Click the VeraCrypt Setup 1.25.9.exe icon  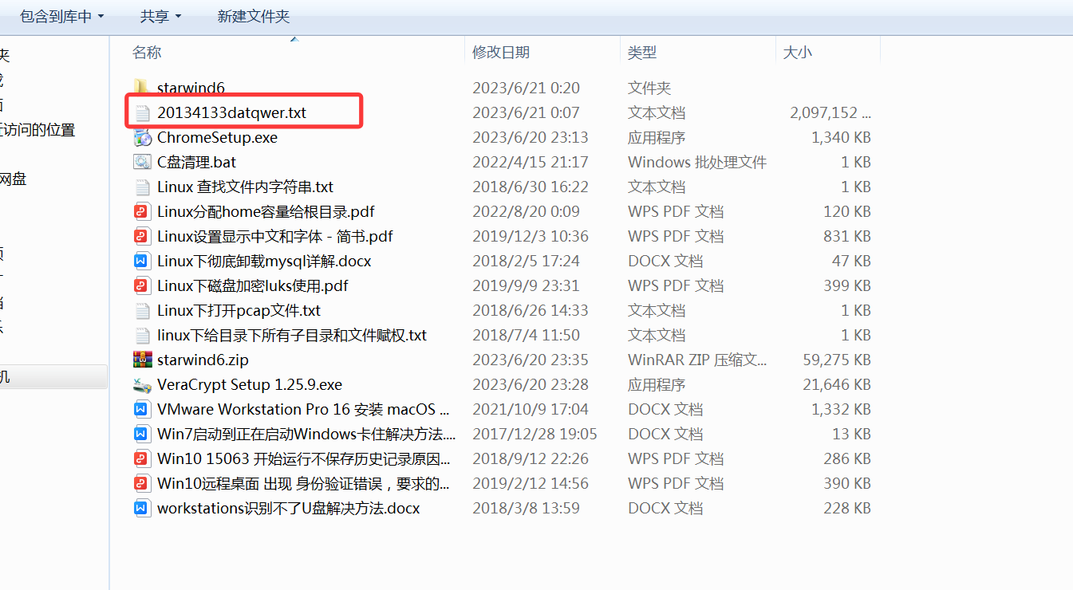142,384
